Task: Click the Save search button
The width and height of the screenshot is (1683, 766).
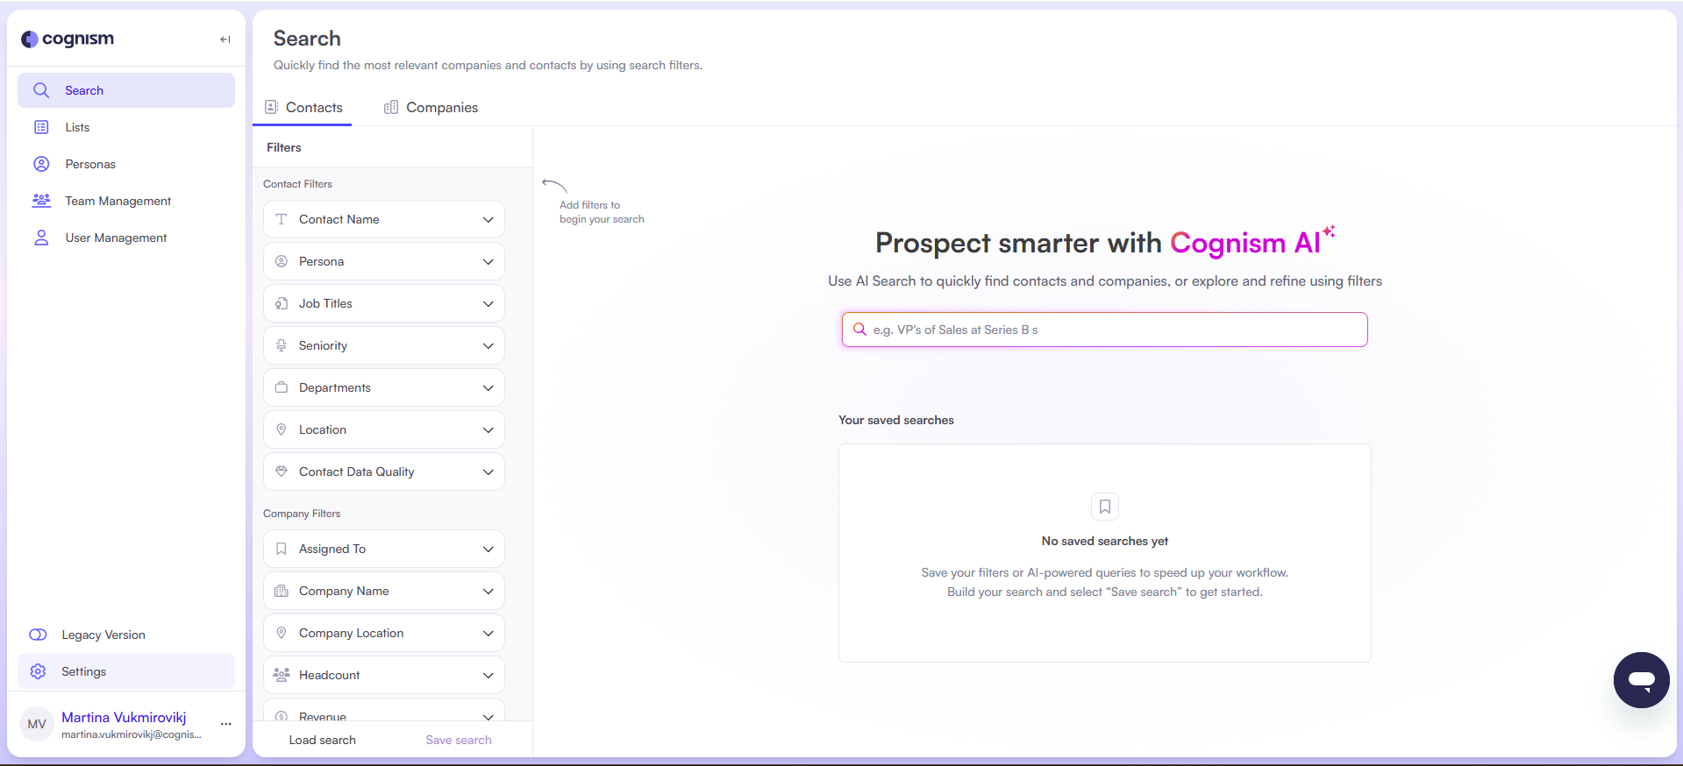Action: (x=459, y=741)
